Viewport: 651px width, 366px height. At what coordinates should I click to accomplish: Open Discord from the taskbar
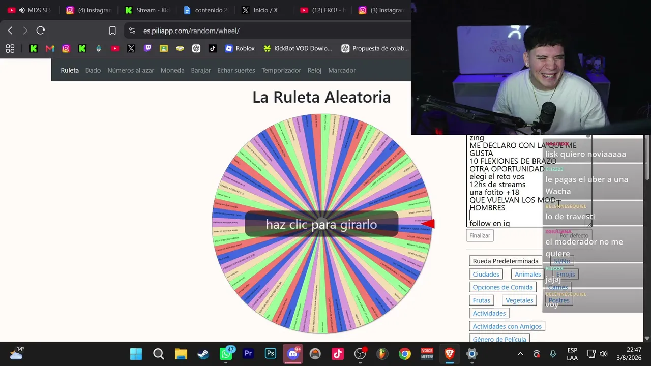(x=293, y=354)
